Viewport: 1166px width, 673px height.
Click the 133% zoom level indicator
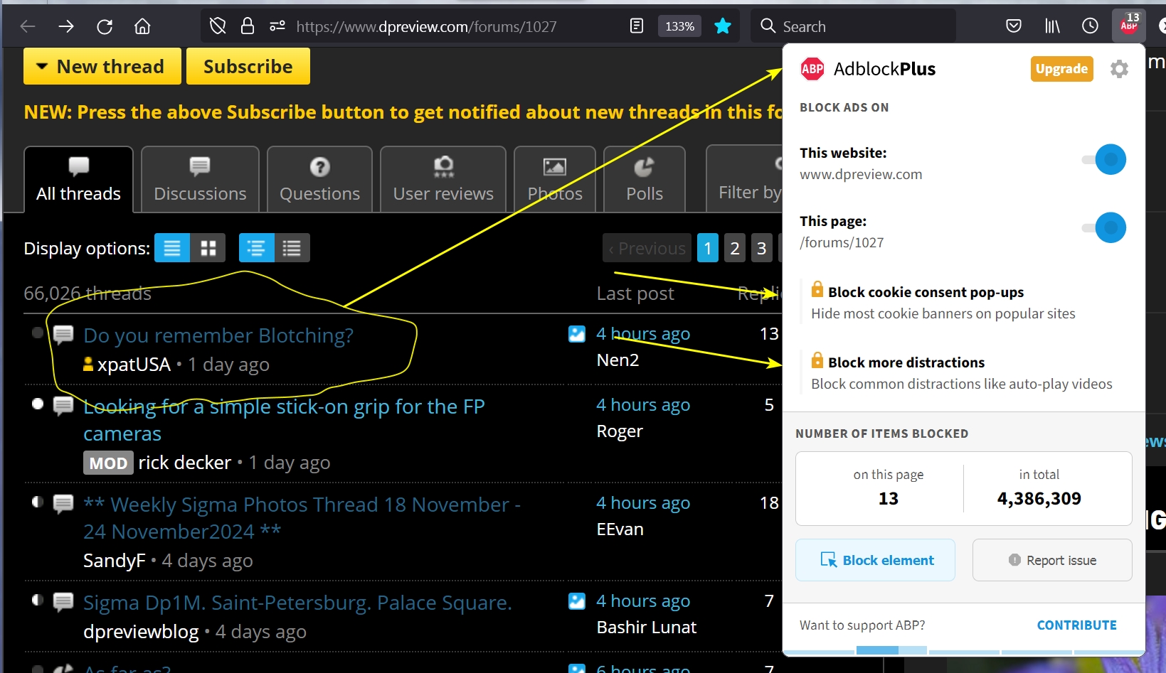coord(679,26)
